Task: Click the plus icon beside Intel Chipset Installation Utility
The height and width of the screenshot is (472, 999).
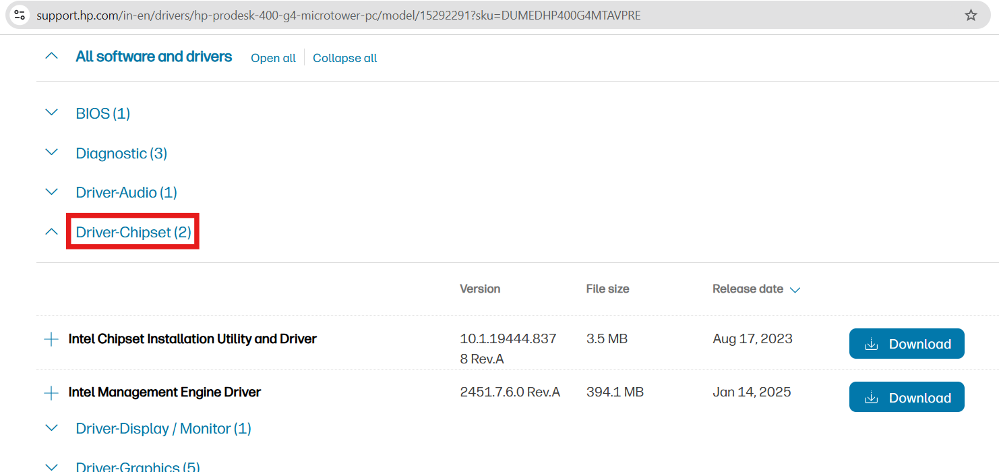Action: (51, 339)
